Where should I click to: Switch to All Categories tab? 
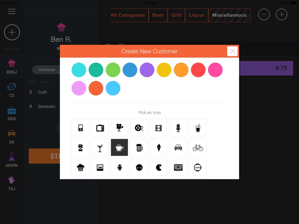130,15
